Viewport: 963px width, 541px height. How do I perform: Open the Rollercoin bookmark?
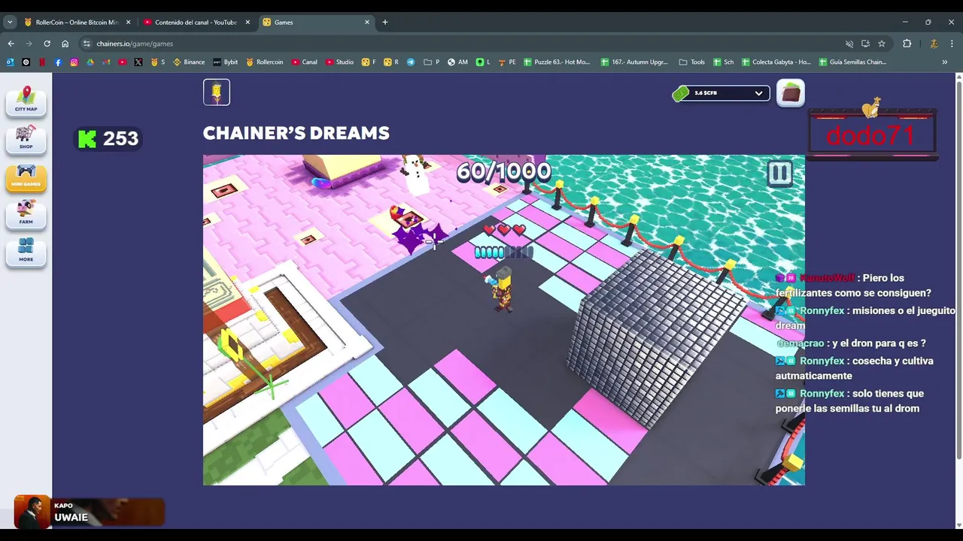point(265,62)
